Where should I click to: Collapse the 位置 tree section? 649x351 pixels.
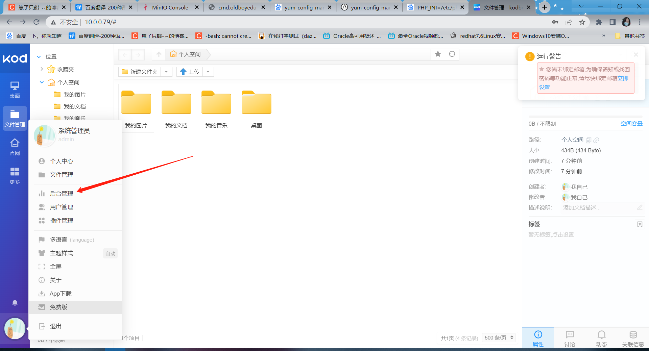click(39, 57)
